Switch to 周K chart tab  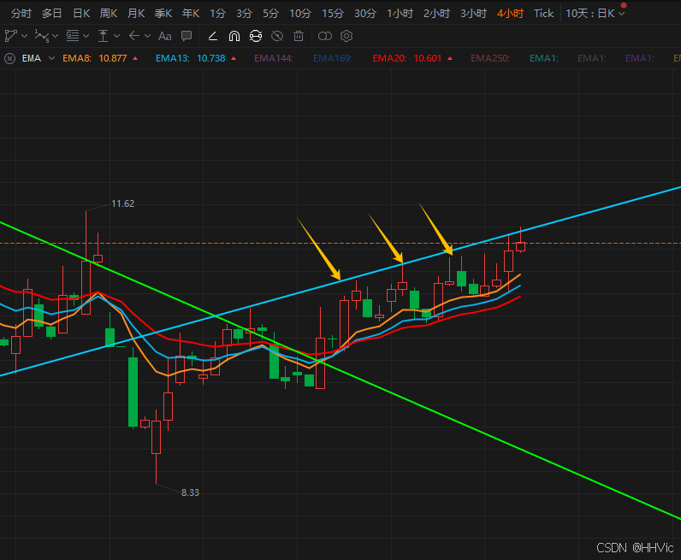109,14
